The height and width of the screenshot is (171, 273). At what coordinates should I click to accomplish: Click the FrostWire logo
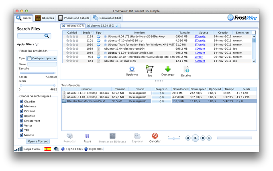point(242,18)
